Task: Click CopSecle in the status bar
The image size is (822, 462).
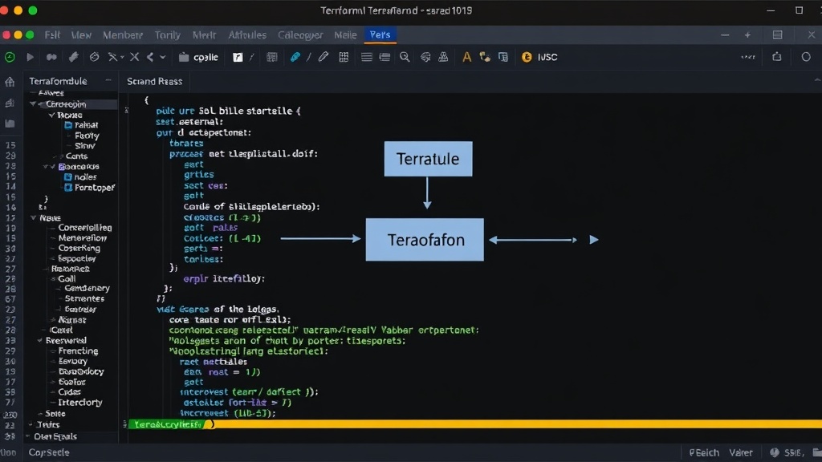Action: pyautogui.click(x=49, y=452)
